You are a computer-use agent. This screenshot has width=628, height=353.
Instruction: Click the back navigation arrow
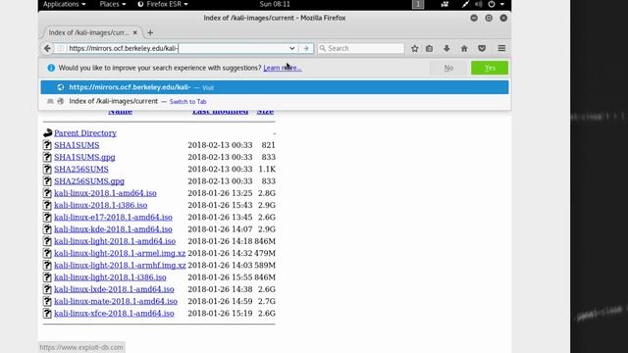point(47,48)
